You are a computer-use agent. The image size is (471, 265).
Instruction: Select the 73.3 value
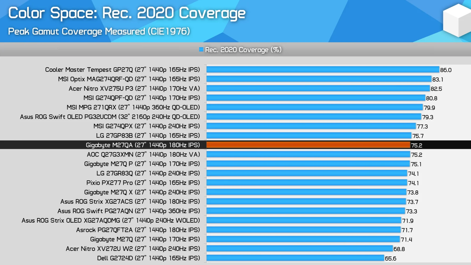411,211
